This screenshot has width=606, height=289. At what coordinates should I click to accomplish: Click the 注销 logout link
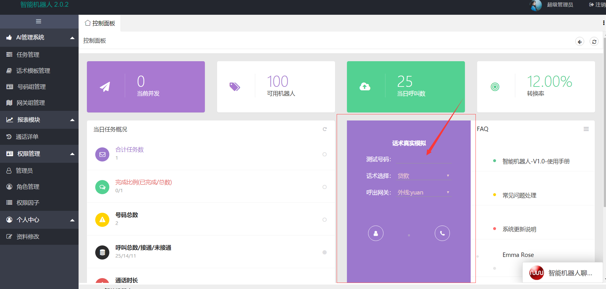click(597, 5)
